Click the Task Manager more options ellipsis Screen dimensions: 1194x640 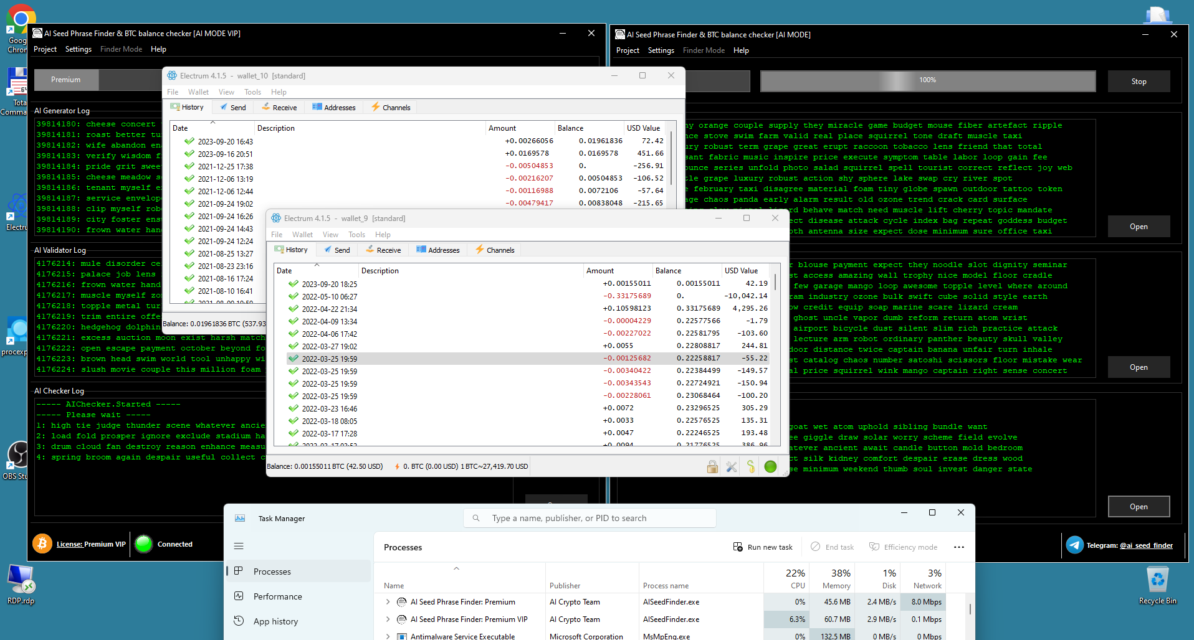point(958,547)
